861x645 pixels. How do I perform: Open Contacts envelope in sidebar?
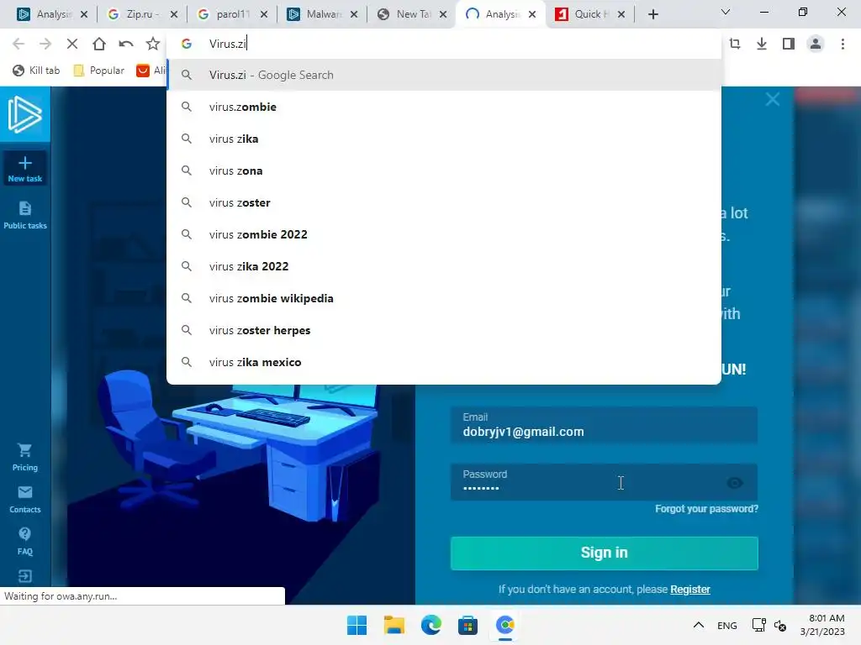tap(24, 500)
